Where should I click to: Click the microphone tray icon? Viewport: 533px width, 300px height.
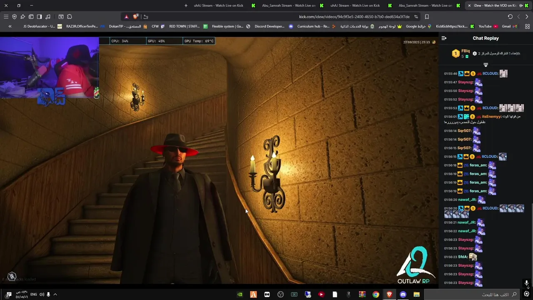(48, 295)
